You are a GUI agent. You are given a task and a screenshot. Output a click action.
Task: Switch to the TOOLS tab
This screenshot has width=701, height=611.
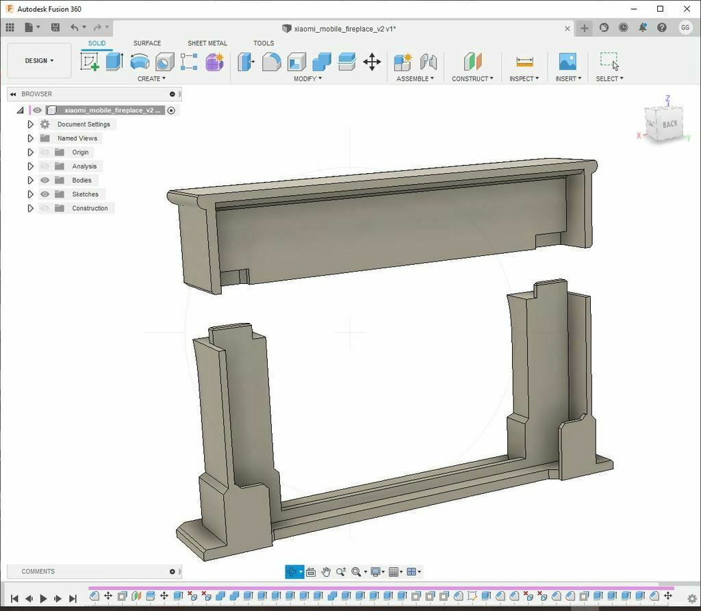(x=264, y=43)
